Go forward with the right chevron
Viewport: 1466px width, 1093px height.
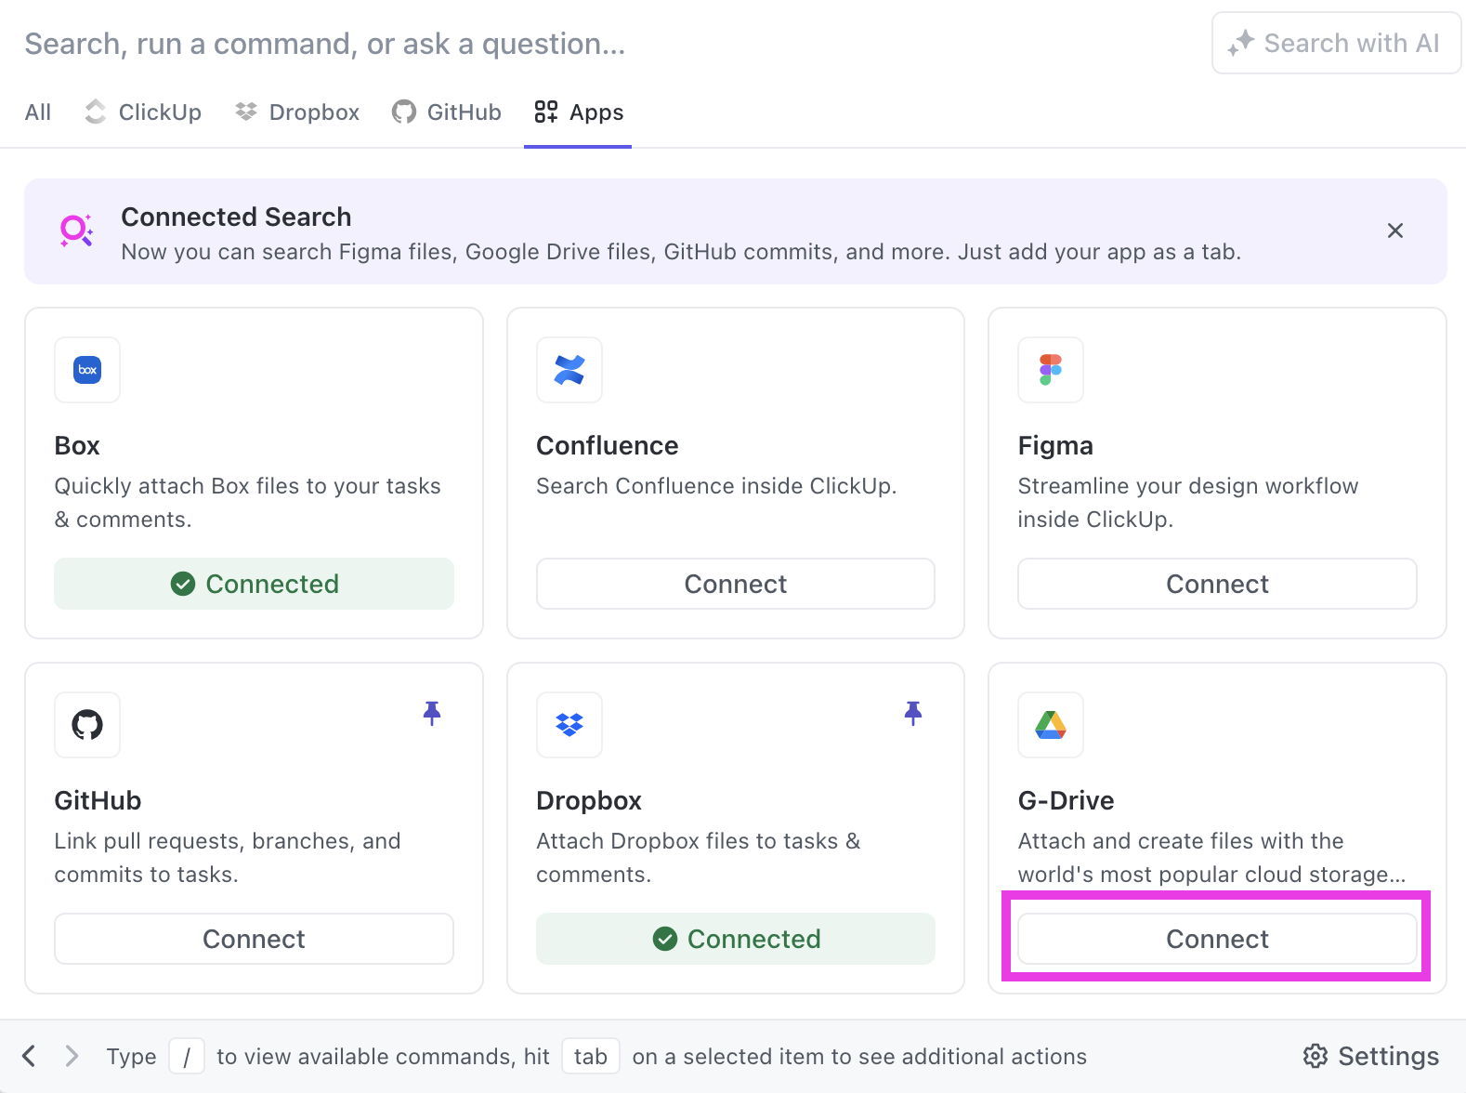coord(72,1056)
